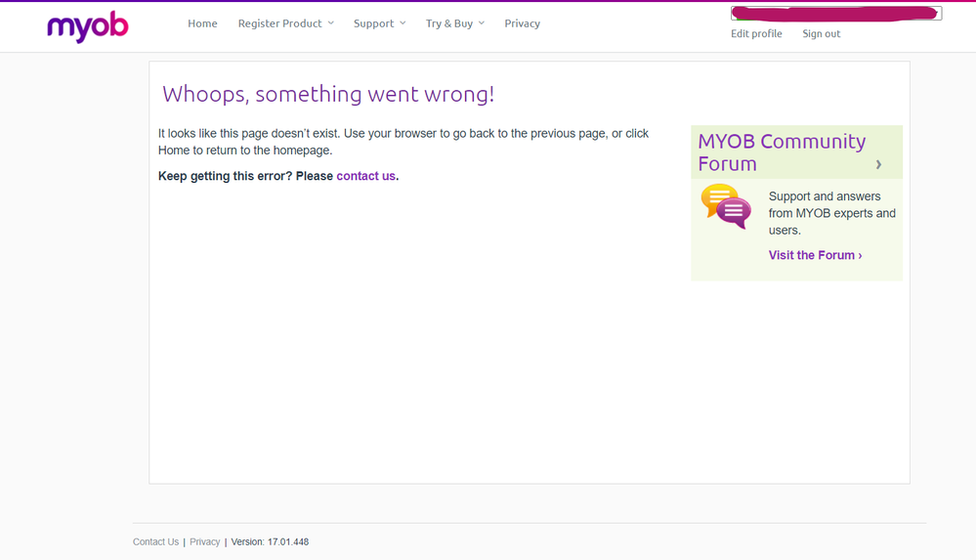Click the MYOB Community Forum heading

(781, 152)
